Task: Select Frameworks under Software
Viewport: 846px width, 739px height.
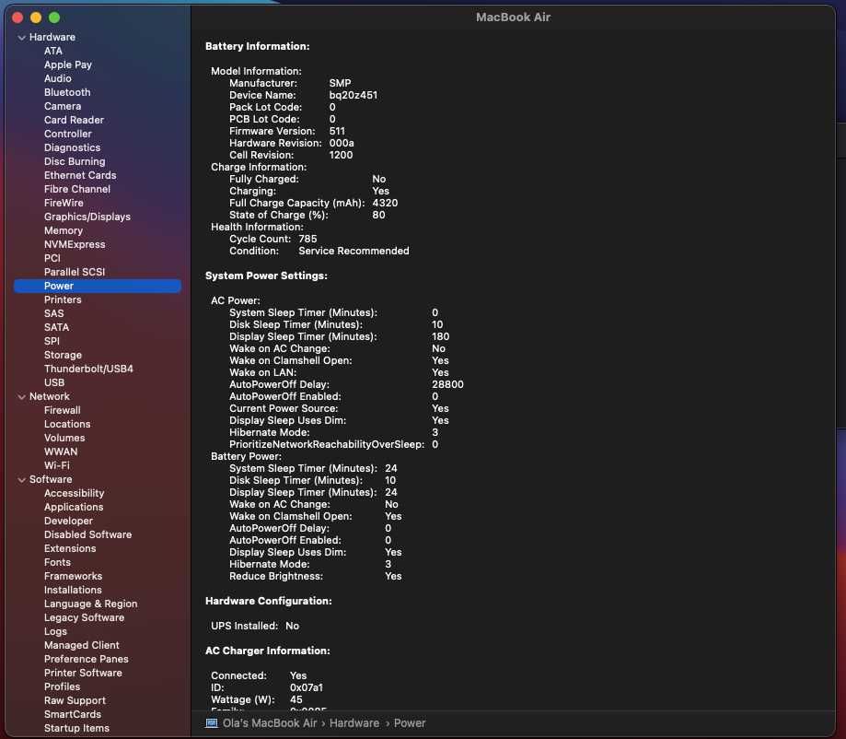Action: click(x=74, y=577)
